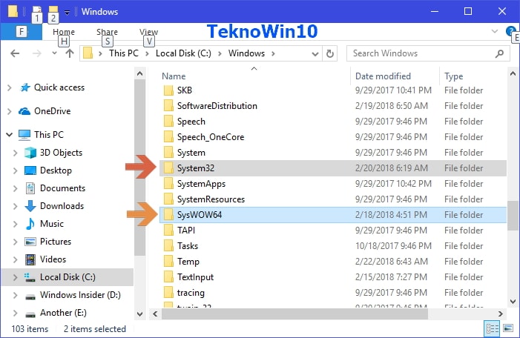
Task: Open Pictures in the navigation pane
Action: (x=56, y=242)
